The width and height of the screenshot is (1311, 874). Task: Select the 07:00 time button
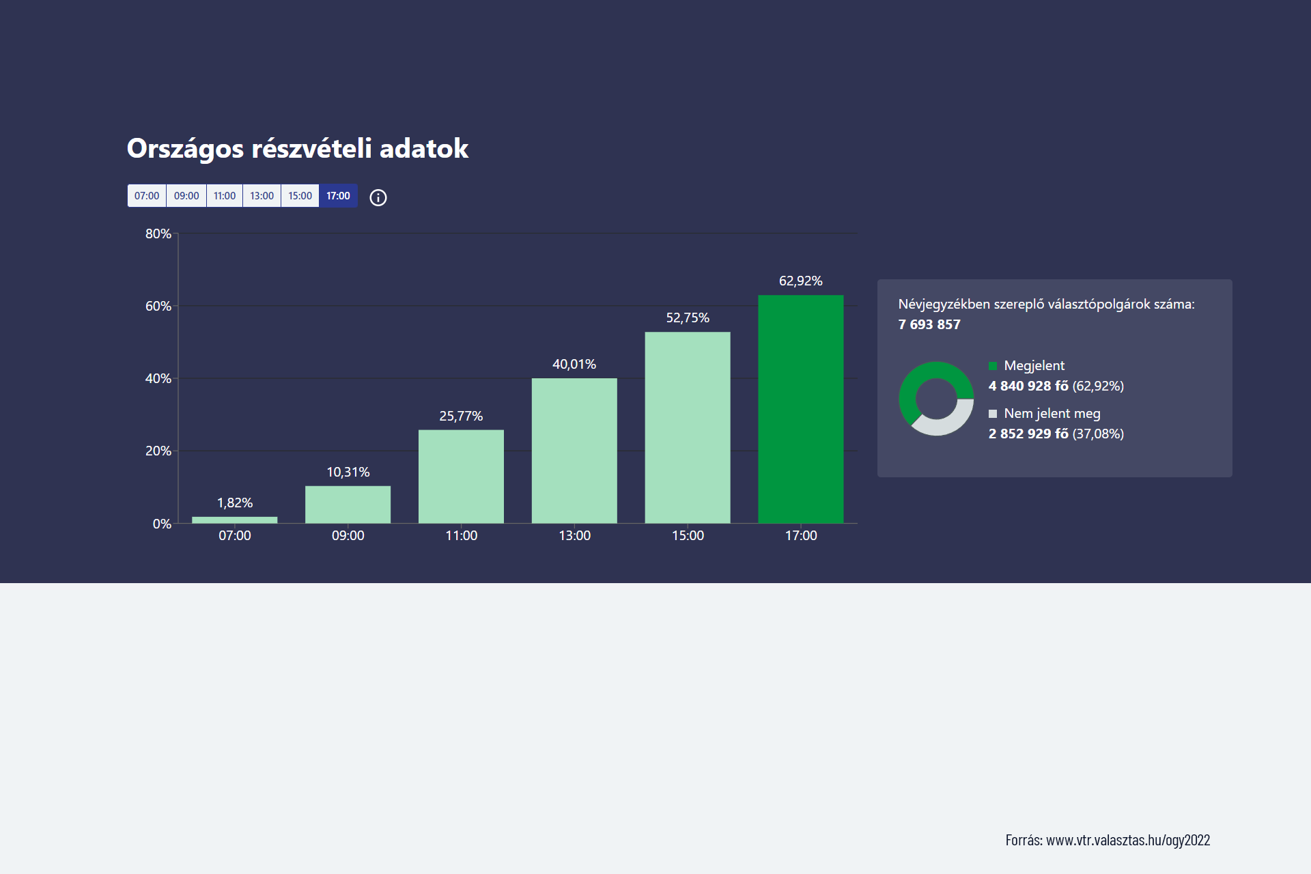147,196
